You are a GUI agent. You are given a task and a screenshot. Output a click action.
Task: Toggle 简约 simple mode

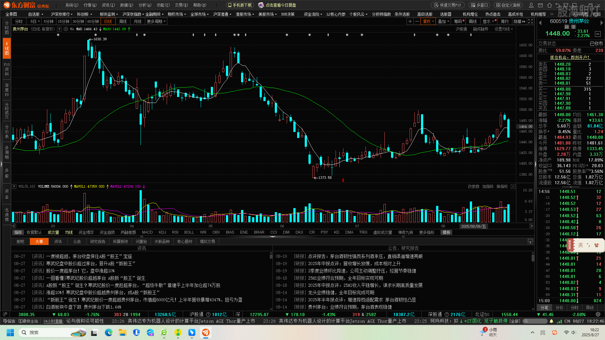point(504,21)
